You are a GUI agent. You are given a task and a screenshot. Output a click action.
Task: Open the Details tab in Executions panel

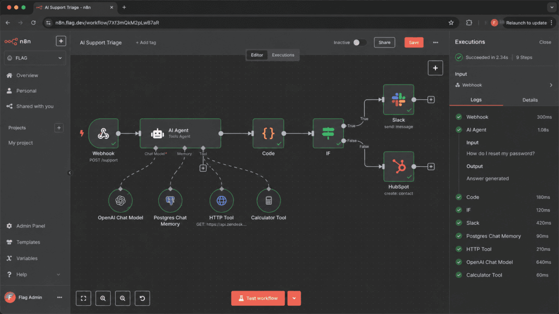[530, 100]
